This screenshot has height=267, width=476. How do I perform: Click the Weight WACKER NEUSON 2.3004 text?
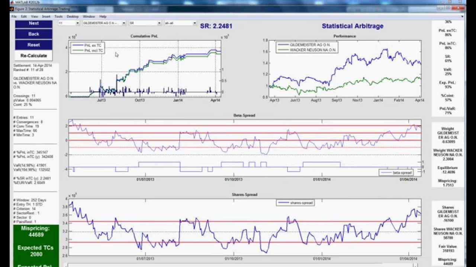point(448,155)
